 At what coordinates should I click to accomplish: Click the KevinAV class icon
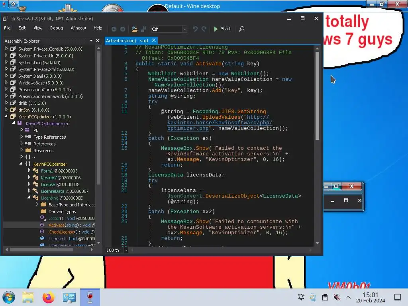pos(35,177)
